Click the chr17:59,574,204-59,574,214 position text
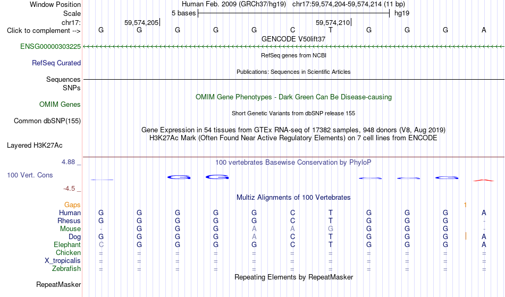 pyautogui.click(x=337, y=4)
